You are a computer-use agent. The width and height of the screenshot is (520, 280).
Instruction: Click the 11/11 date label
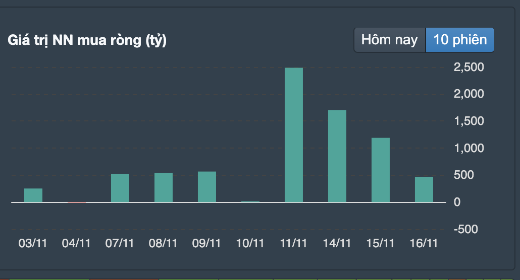pos(293,243)
